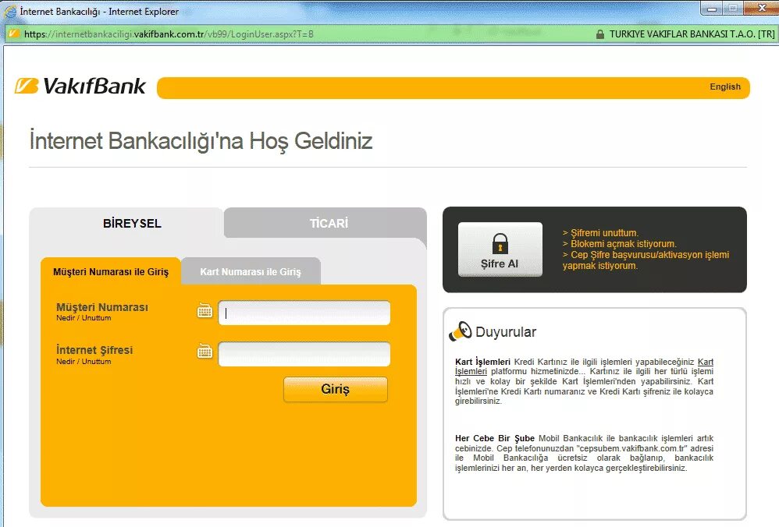Click the İnternet Bankacılığı'na Hoş Geldiniz heading
779x527 pixels.
201,141
